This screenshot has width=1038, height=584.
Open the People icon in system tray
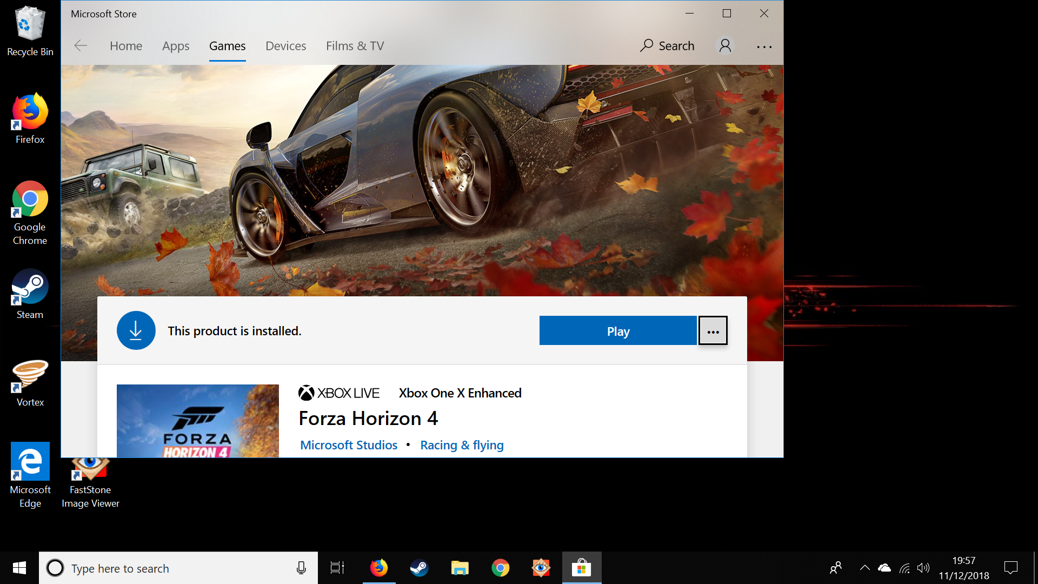(836, 568)
